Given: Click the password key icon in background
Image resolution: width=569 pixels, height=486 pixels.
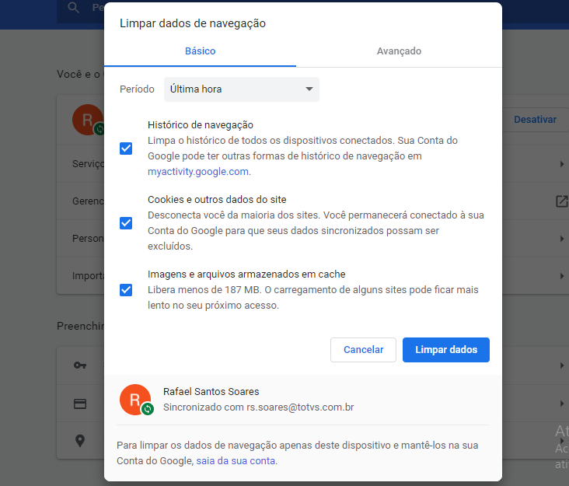Looking at the screenshot, I should point(80,365).
